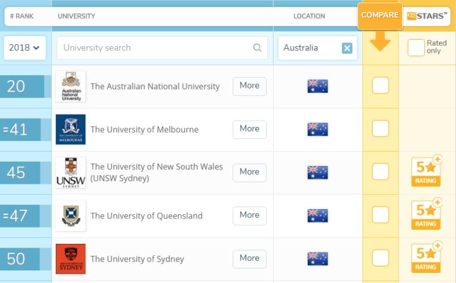Toggle the Rated only checkbox
This screenshot has width=456, height=283.
[416, 47]
